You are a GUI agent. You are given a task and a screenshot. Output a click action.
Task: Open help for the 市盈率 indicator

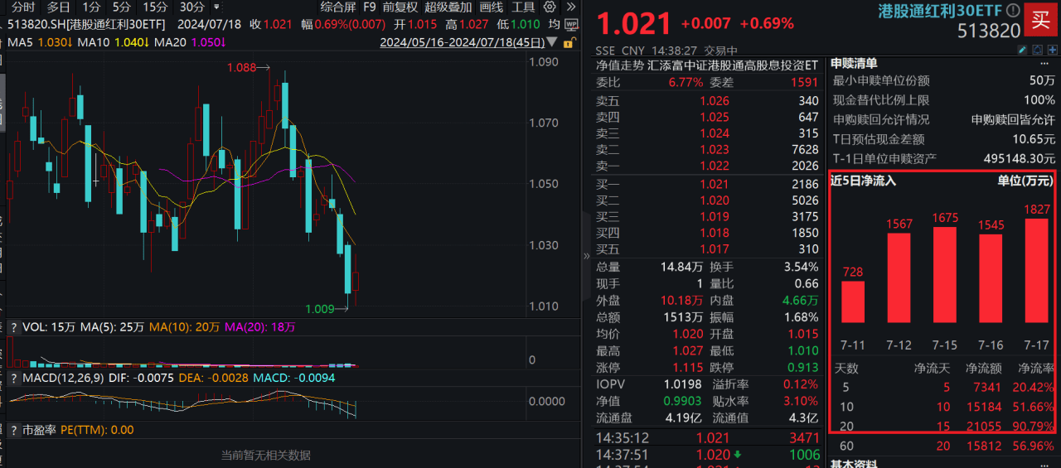coord(14,430)
